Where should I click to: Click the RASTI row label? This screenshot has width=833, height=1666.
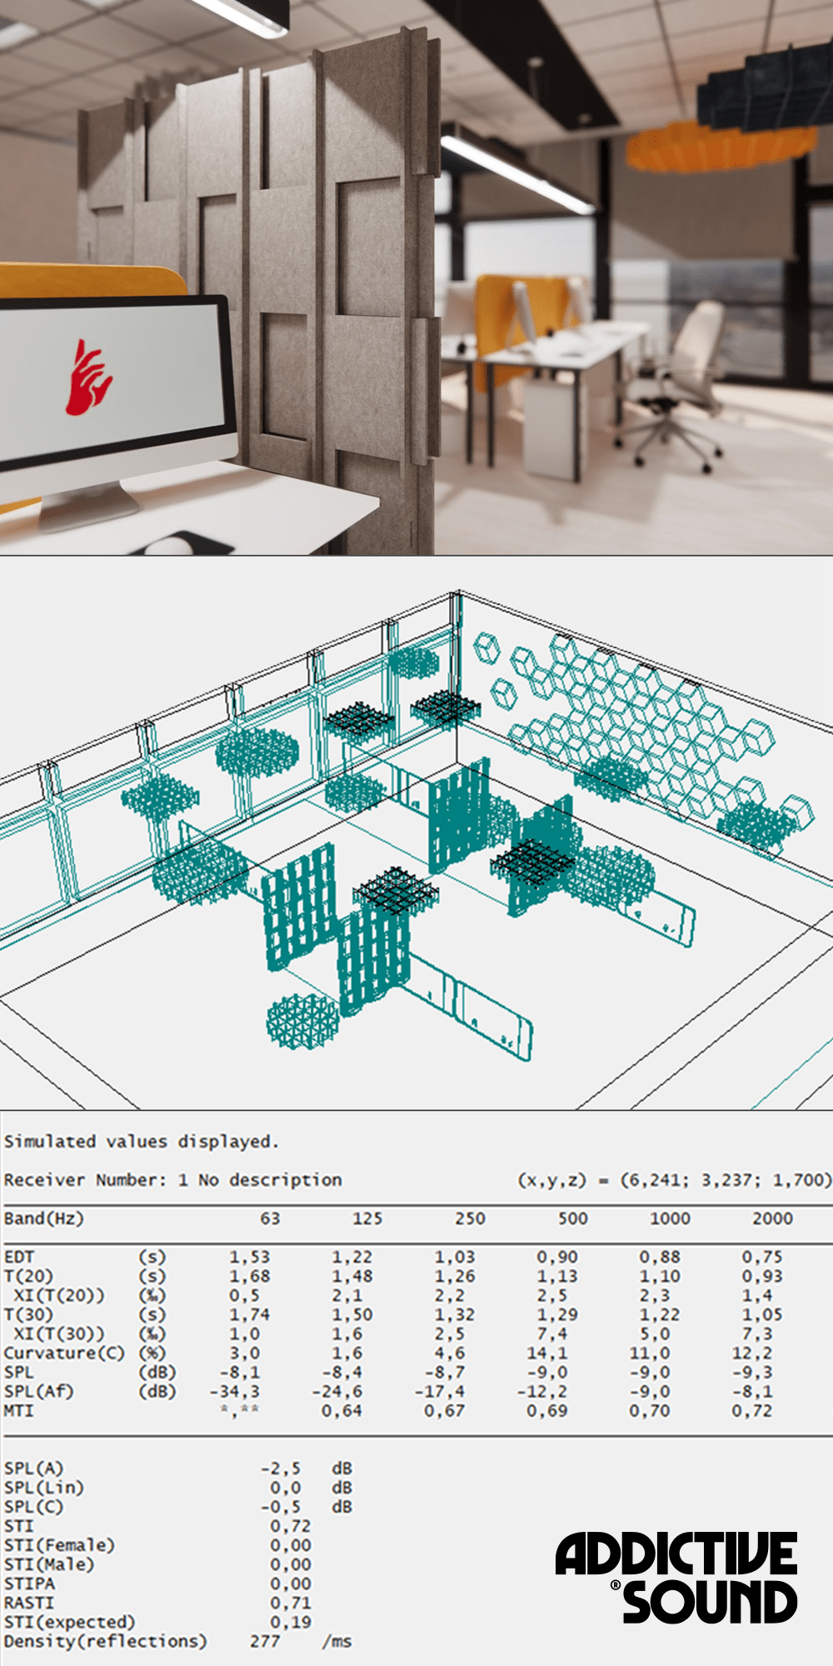pos(28,1603)
